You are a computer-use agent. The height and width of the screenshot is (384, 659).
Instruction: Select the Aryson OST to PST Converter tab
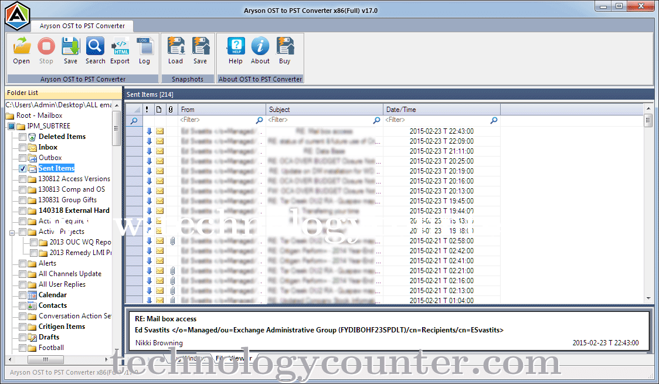coord(82,26)
